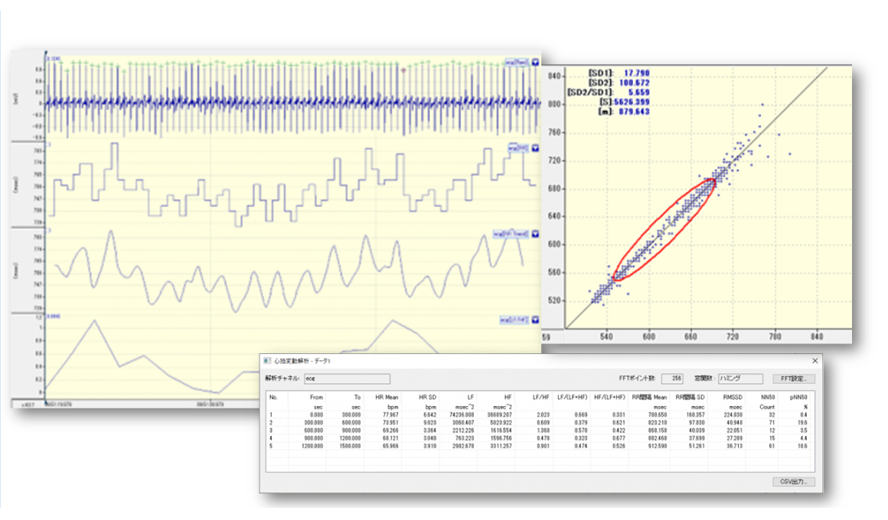
Task: Click the ハミング window function field
Action: [x=741, y=379]
